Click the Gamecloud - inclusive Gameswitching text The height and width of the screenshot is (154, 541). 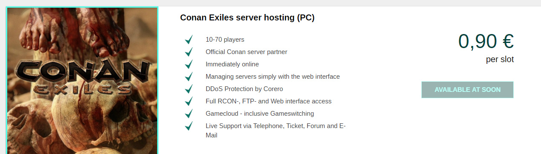coord(260,114)
